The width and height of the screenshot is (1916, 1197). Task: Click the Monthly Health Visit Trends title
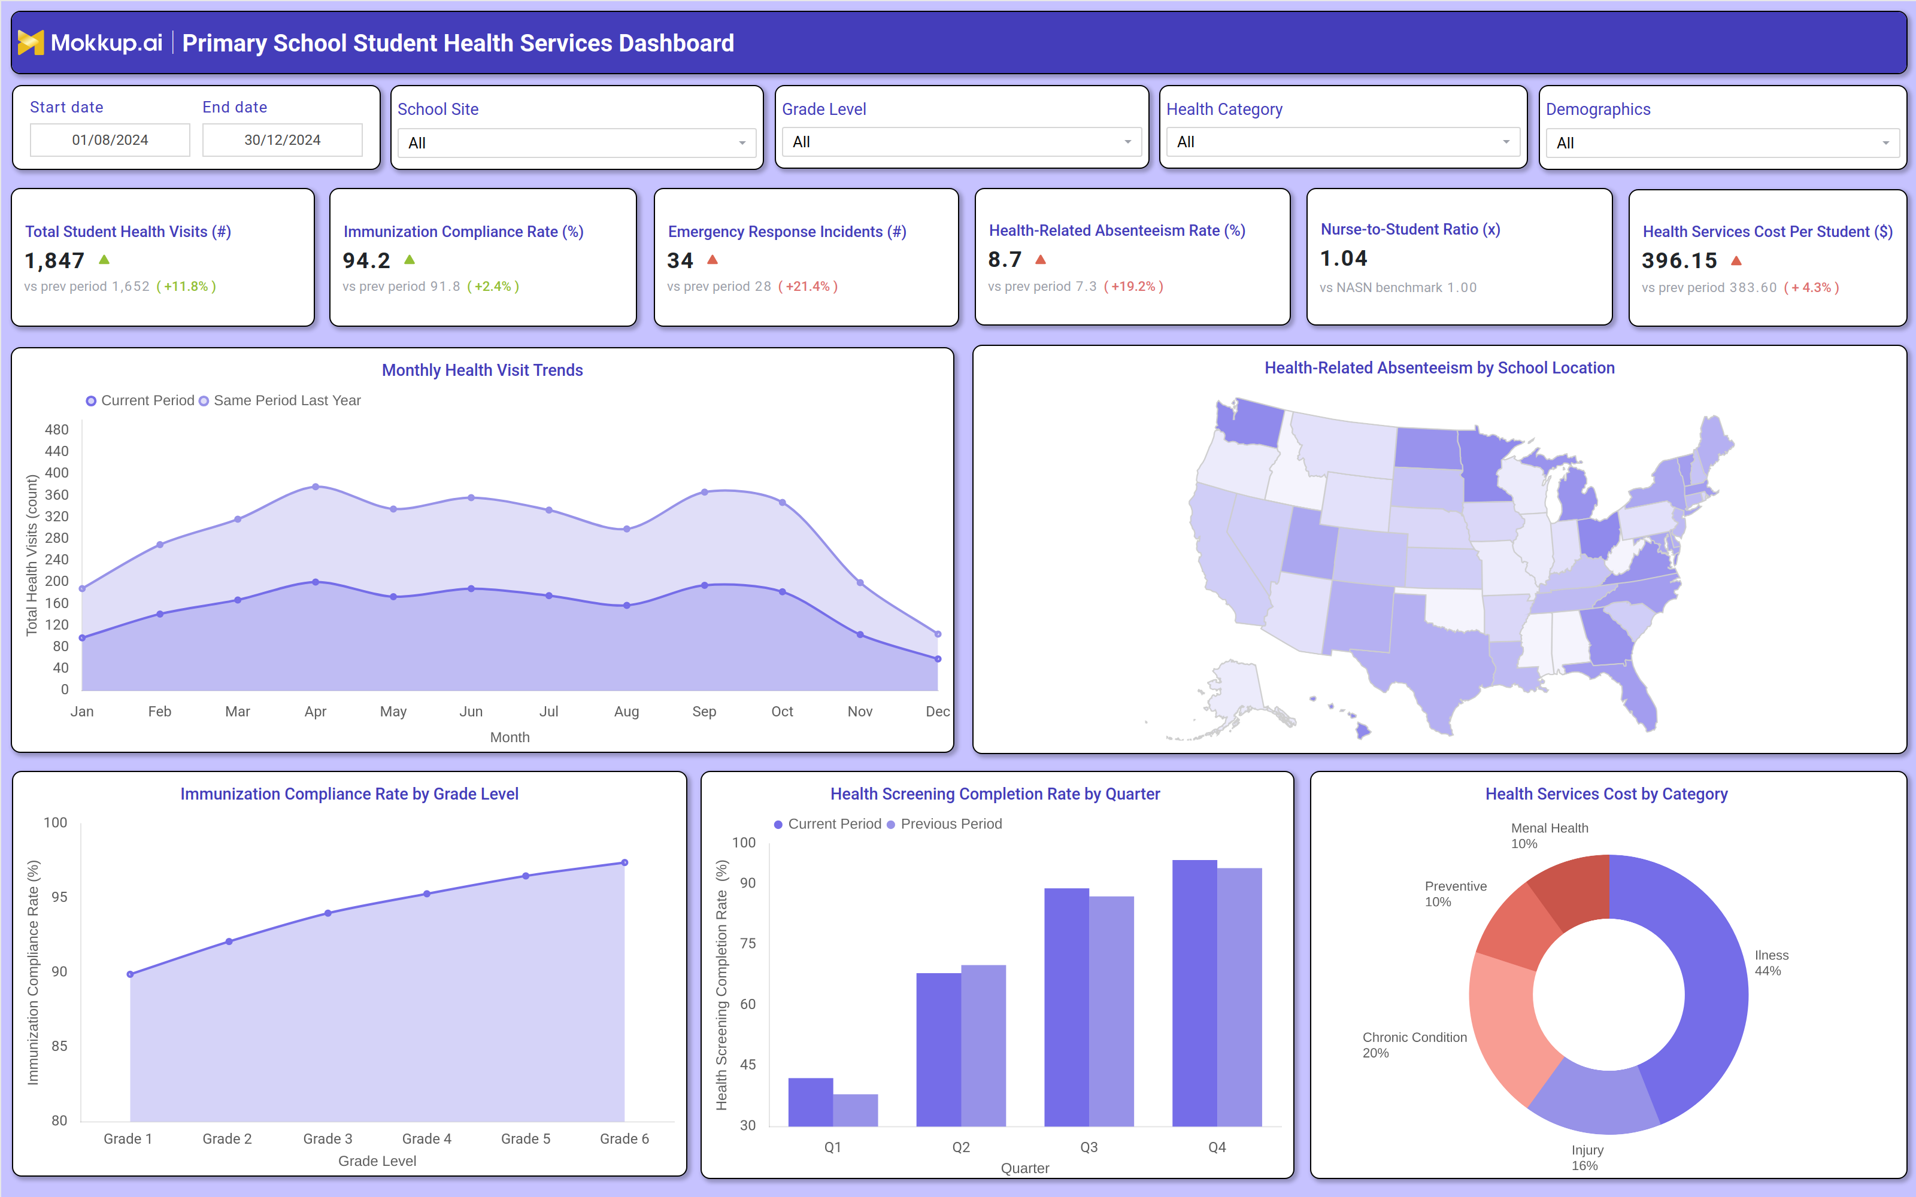pyautogui.click(x=482, y=370)
